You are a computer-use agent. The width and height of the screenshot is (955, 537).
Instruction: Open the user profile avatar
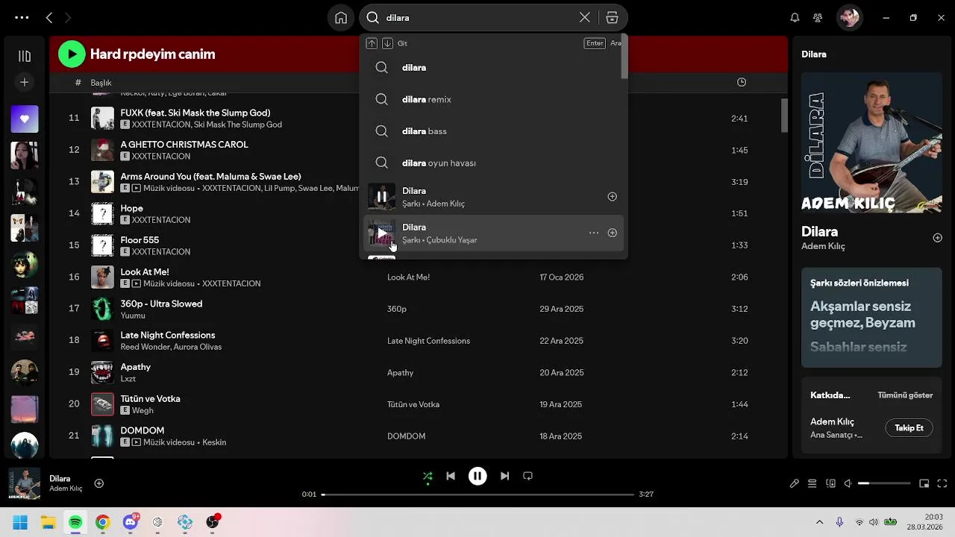point(849,17)
